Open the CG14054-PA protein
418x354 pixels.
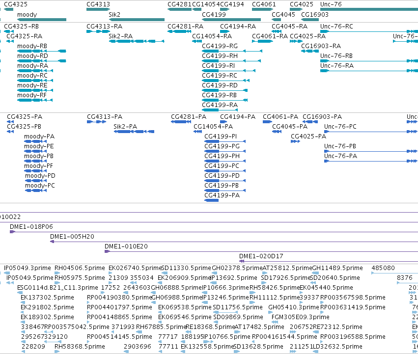[x=198, y=132]
